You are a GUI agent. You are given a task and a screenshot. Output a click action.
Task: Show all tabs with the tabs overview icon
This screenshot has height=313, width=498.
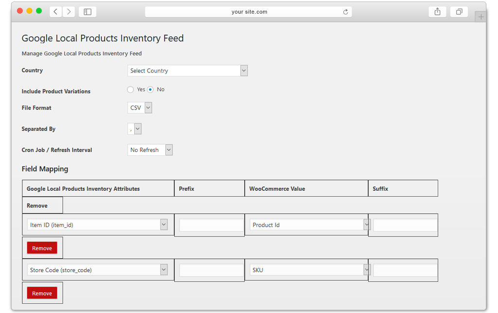[459, 12]
